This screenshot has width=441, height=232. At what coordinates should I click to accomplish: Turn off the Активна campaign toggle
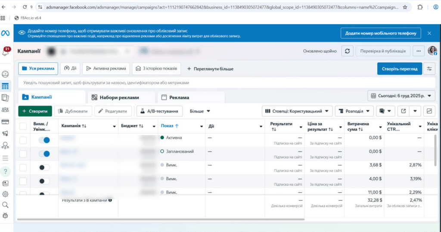tap(44, 140)
